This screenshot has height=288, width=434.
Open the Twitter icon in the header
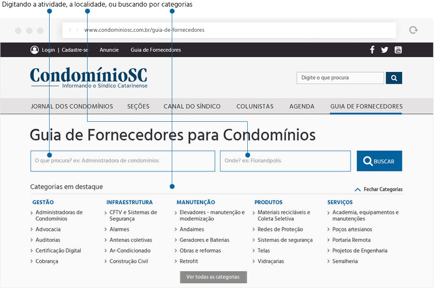(x=384, y=50)
